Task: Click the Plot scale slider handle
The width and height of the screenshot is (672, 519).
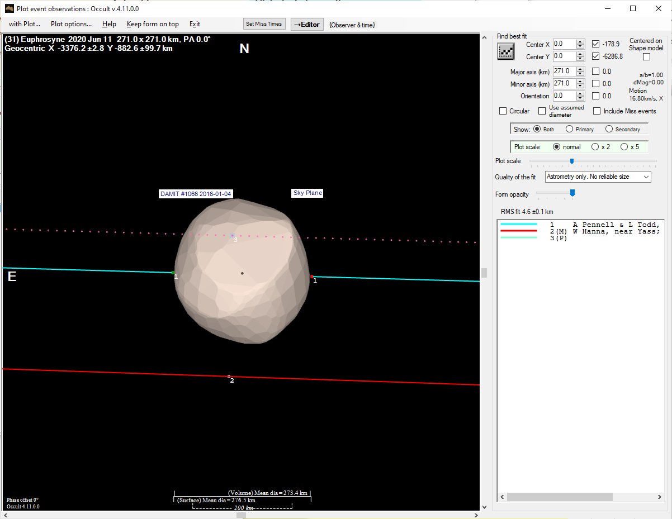Action: pyautogui.click(x=571, y=161)
